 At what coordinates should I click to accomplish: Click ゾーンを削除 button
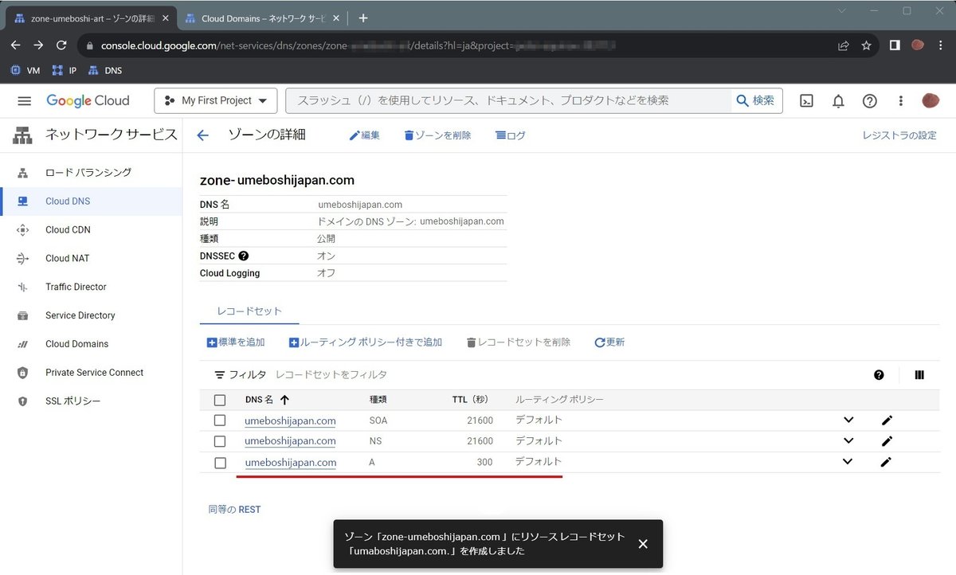pyautogui.click(x=437, y=135)
